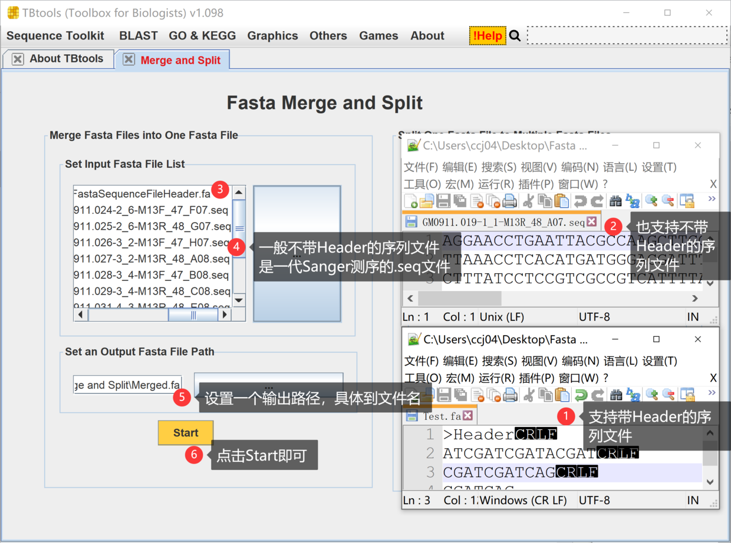Close the GM0911 .seq file tab with its red X

pos(592,221)
